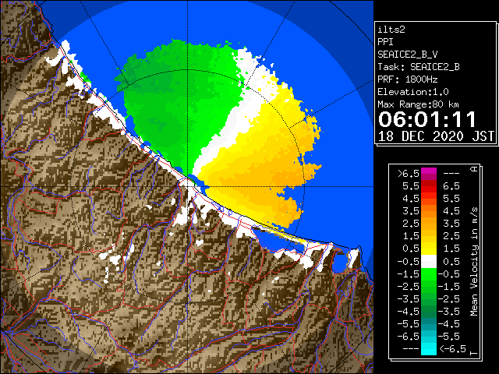Select the "PPI" scan type label
499x374 pixels.
[x=385, y=42]
